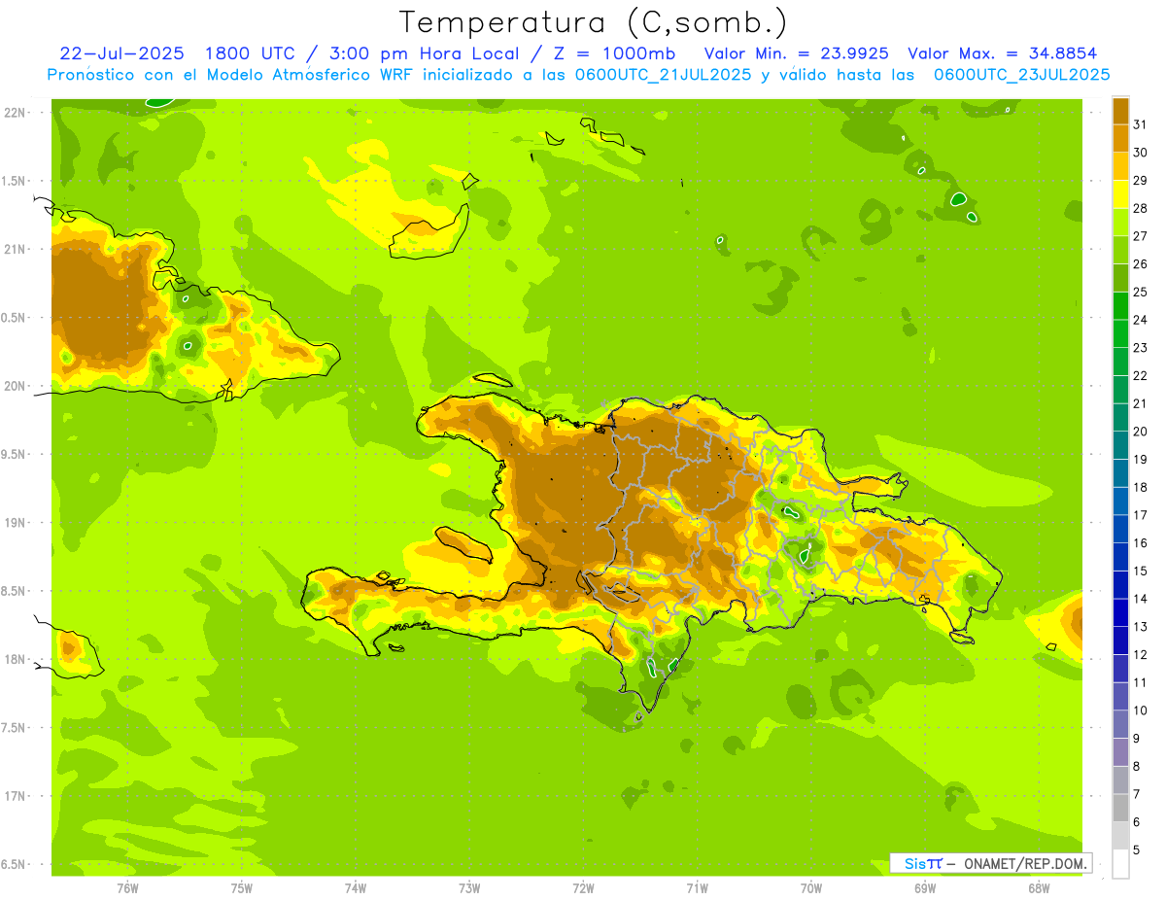This screenshot has height=901, width=1166.
Task: Pick the gray legend segment between 6 and 7
Action: 1120,808
